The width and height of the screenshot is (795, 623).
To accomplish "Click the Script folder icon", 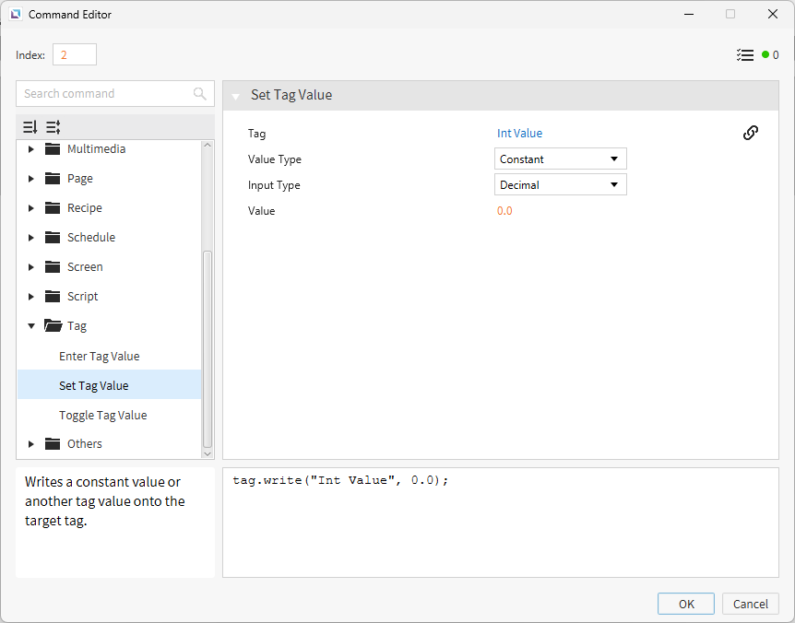I will pyautogui.click(x=53, y=297).
